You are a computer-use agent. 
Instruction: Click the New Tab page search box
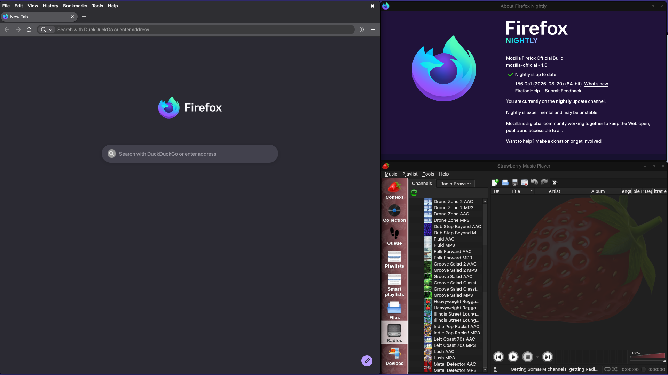(190, 154)
